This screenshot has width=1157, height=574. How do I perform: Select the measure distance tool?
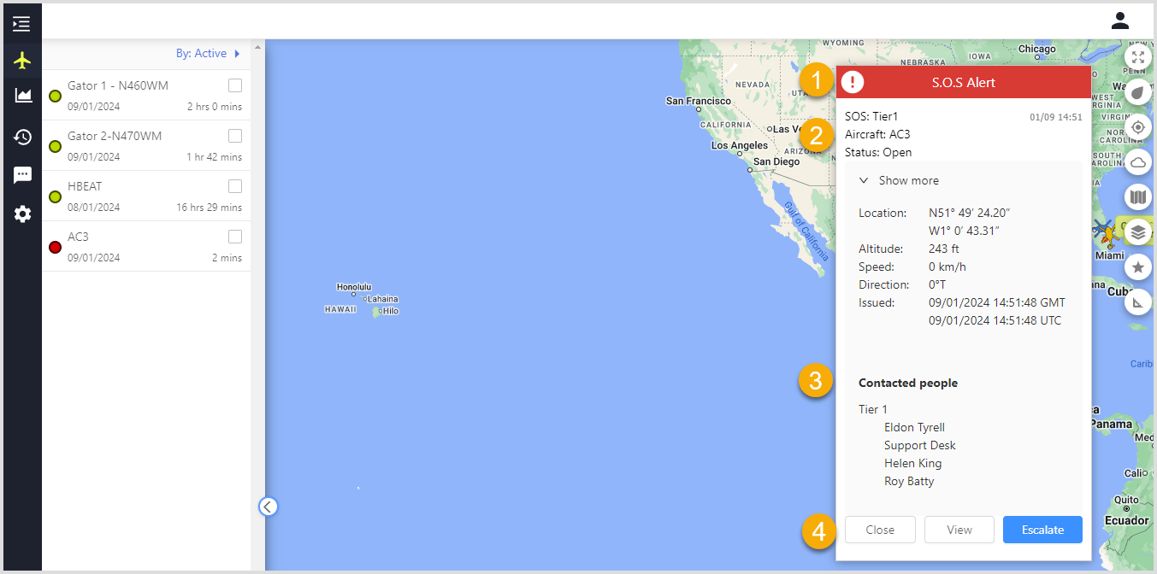click(x=1138, y=302)
